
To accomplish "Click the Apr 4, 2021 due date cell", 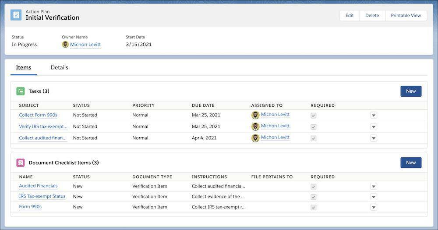I will [x=204, y=138].
